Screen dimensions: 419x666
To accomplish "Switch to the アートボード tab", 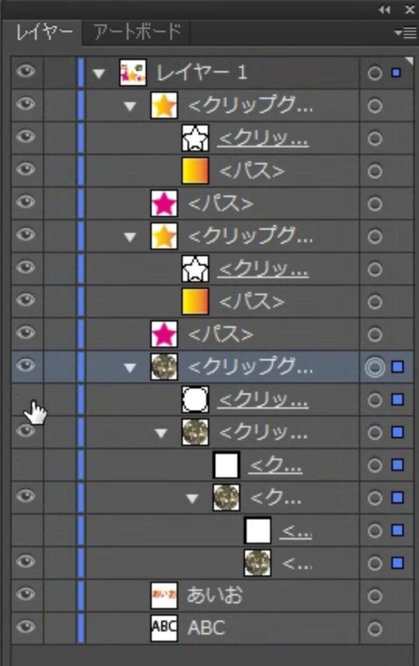I will (x=137, y=32).
